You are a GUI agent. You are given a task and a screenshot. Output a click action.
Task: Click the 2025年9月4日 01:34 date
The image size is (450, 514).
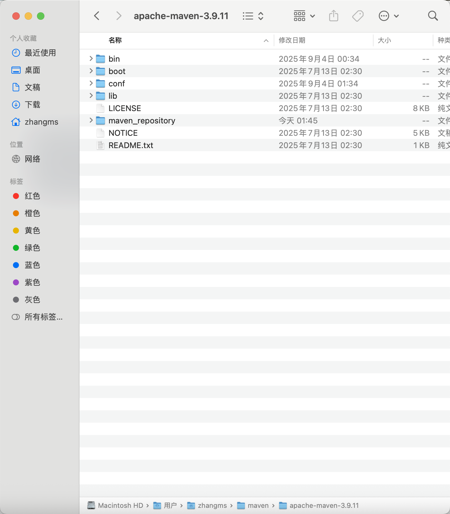pyautogui.click(x=318, y=84)
